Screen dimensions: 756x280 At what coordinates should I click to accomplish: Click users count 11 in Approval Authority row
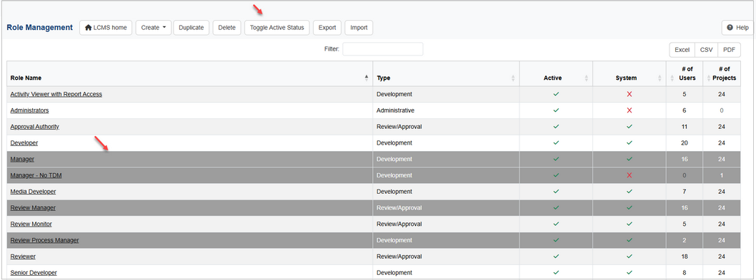[x=685, y=127]
